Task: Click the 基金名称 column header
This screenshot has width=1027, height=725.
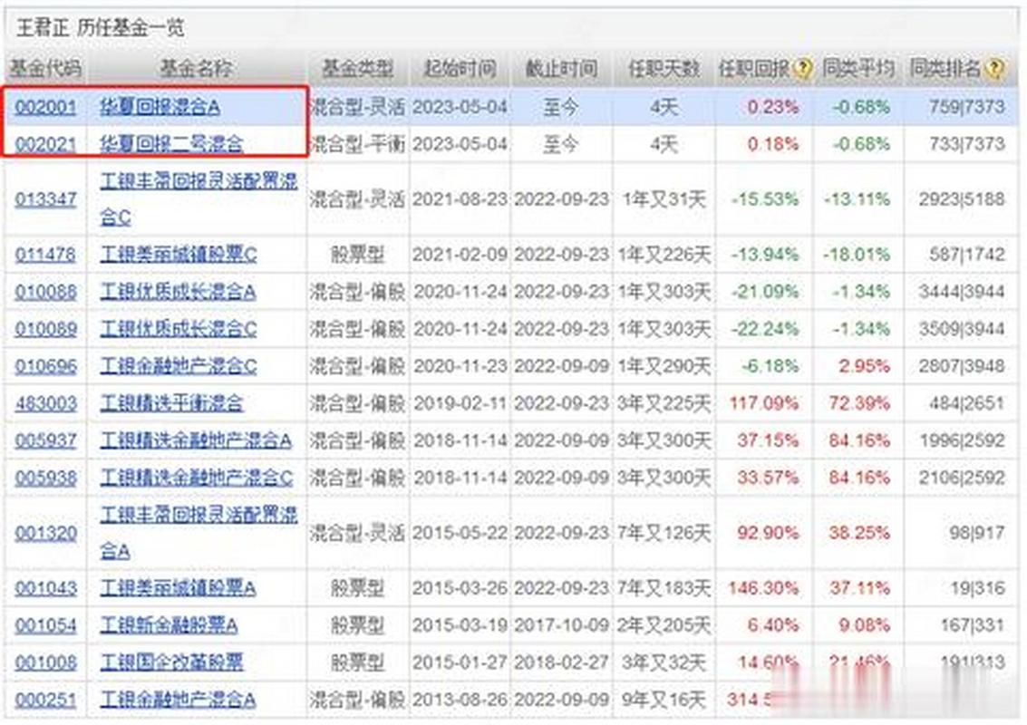Action: (x=196, y=68)
